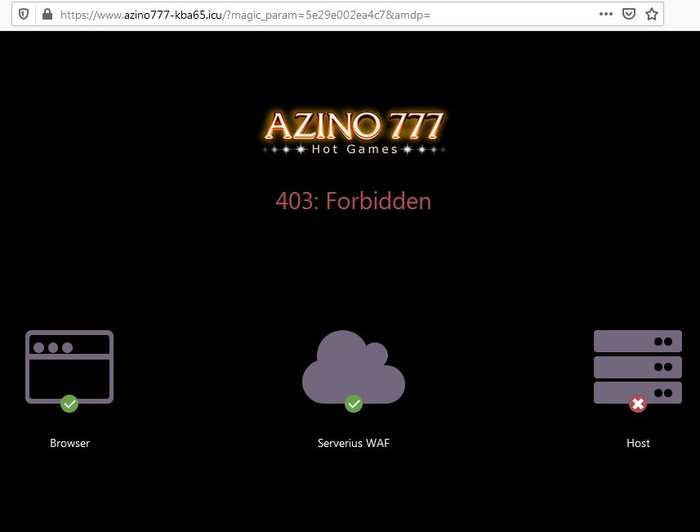Image resolution: width=700 pixels, height=532 pixels.
Task: Click the Host server stack icon
Action: [x=637, y=367]
